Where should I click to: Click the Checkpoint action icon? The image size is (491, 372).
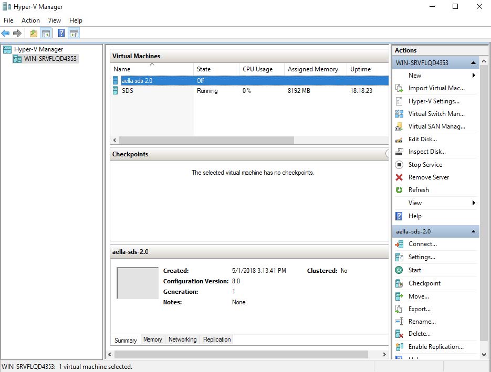[x=399, y=283]
